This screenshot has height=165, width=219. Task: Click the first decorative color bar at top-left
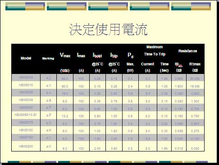[25, 6]
